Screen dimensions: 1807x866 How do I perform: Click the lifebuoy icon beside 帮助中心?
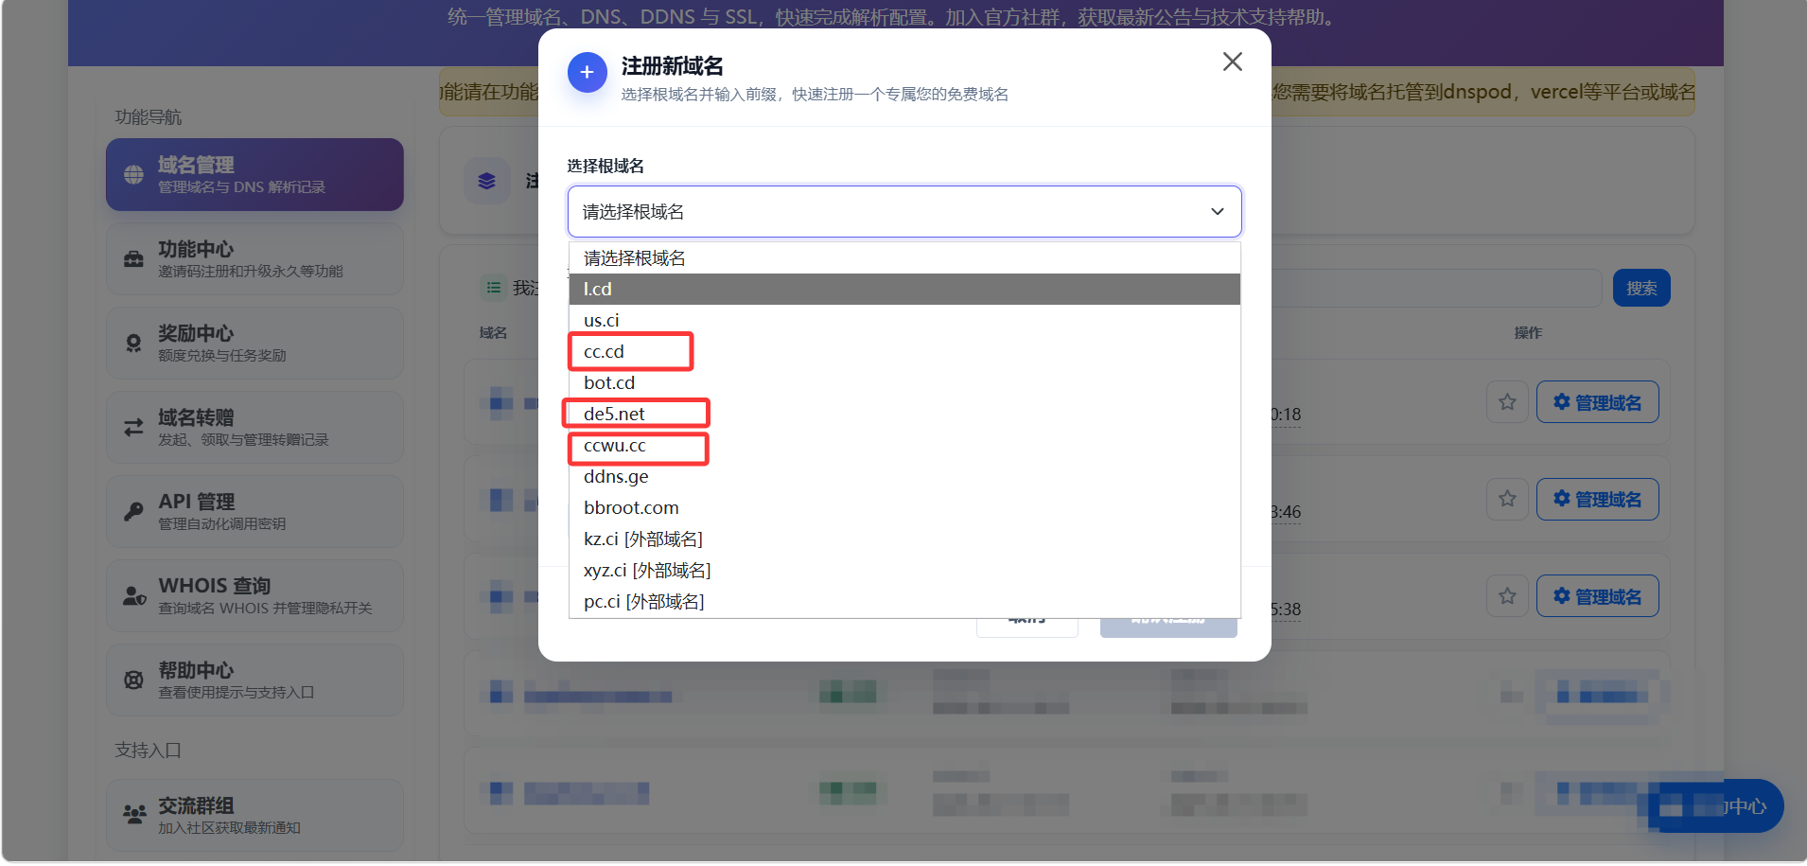(x=133, y=680)
